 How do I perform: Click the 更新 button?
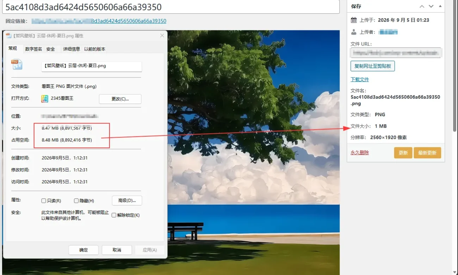(x=403, y=153)
